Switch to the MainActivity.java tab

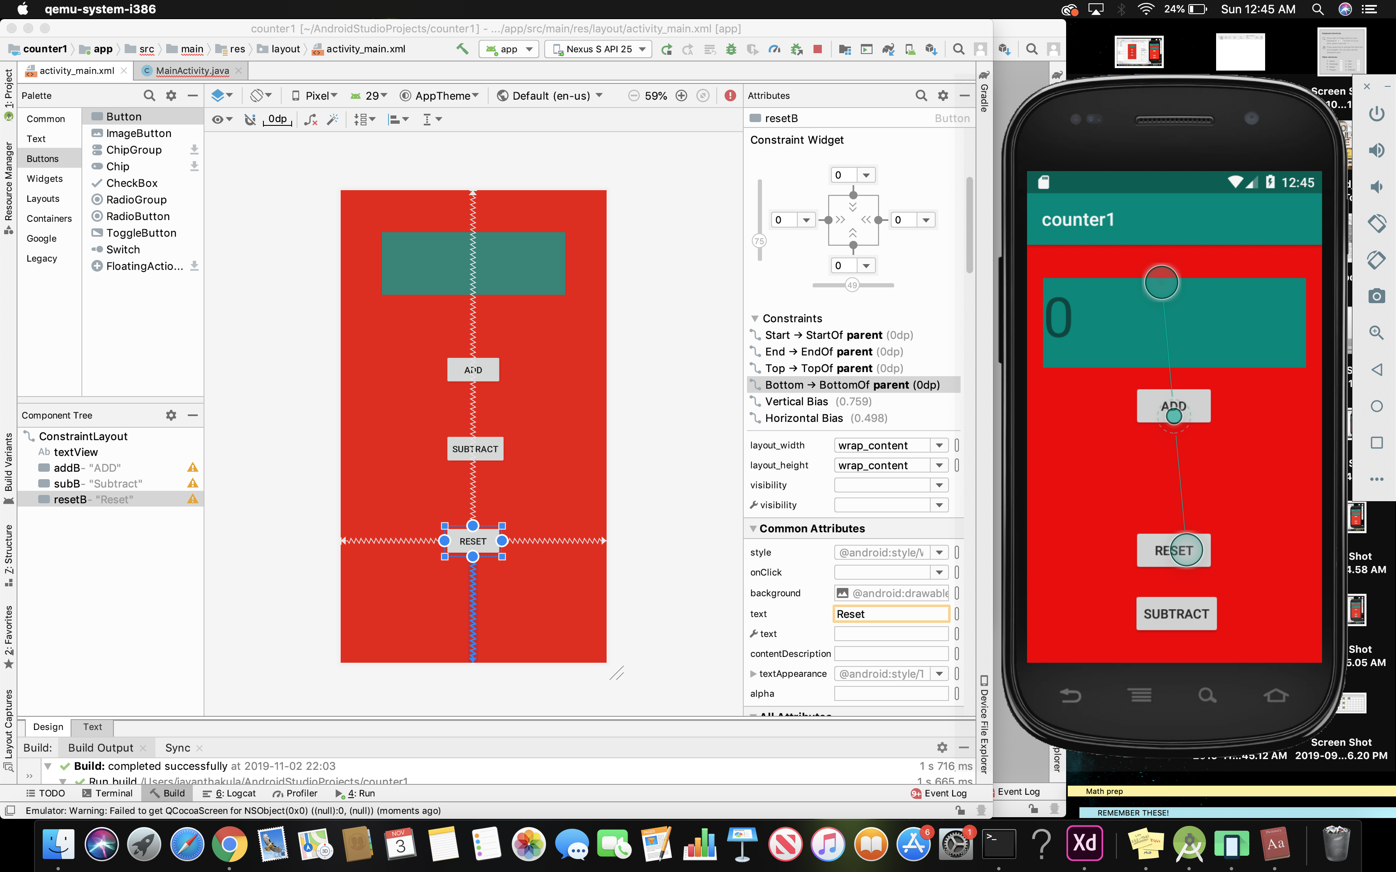pos(192,70)
